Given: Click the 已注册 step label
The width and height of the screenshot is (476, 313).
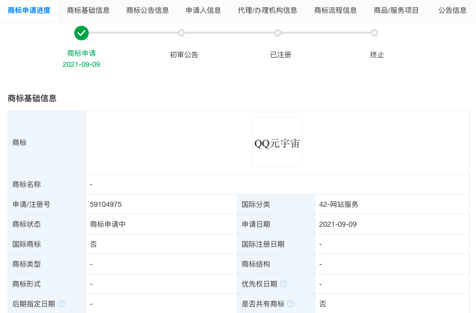Looking at the screenshot, I should click(x=280, y=55).
